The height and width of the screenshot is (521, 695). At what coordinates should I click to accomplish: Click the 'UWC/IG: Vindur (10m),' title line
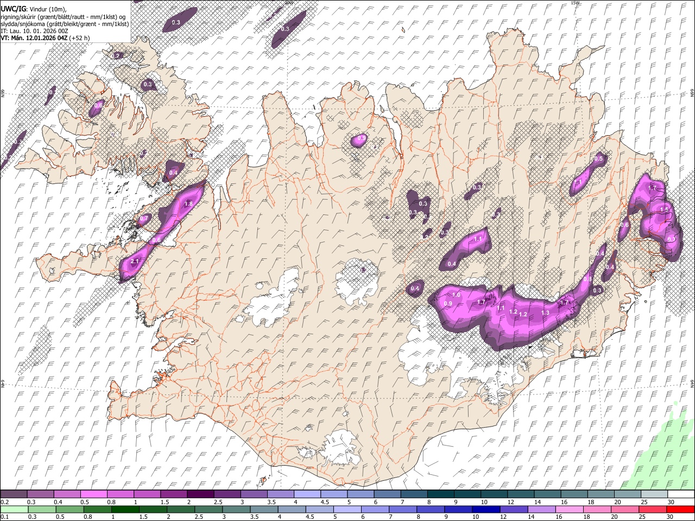point(34,9)
